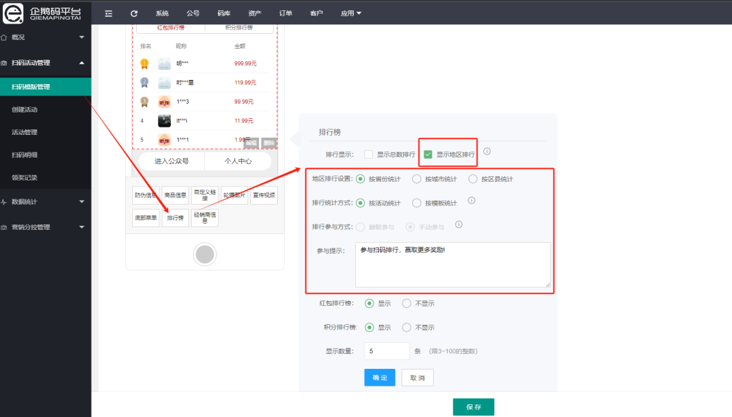
Task: Click info icon next to 手动参与
Action: click(x=459, y=224)
